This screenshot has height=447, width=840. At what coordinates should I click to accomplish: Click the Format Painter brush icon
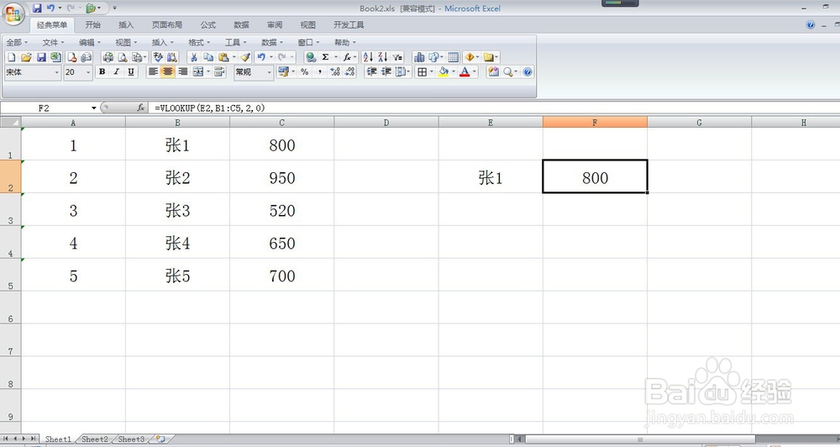(x=245, y=57)
